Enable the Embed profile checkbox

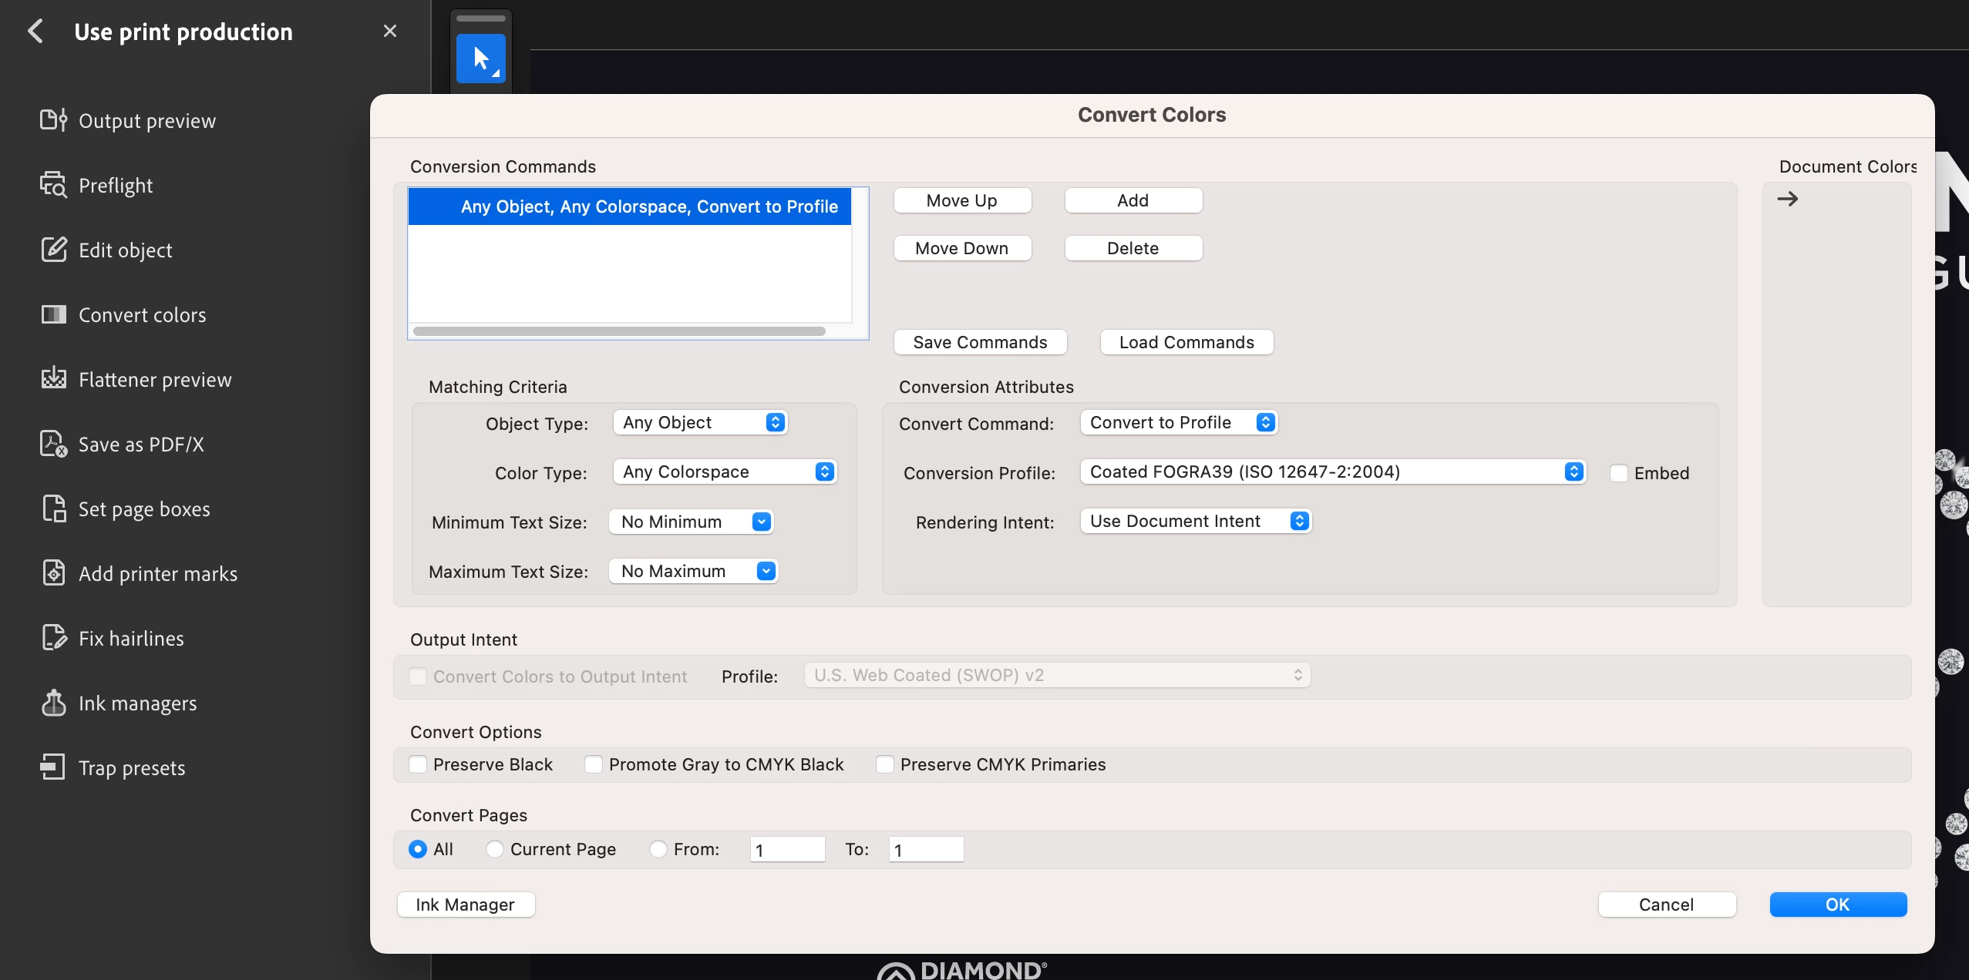1619,473
